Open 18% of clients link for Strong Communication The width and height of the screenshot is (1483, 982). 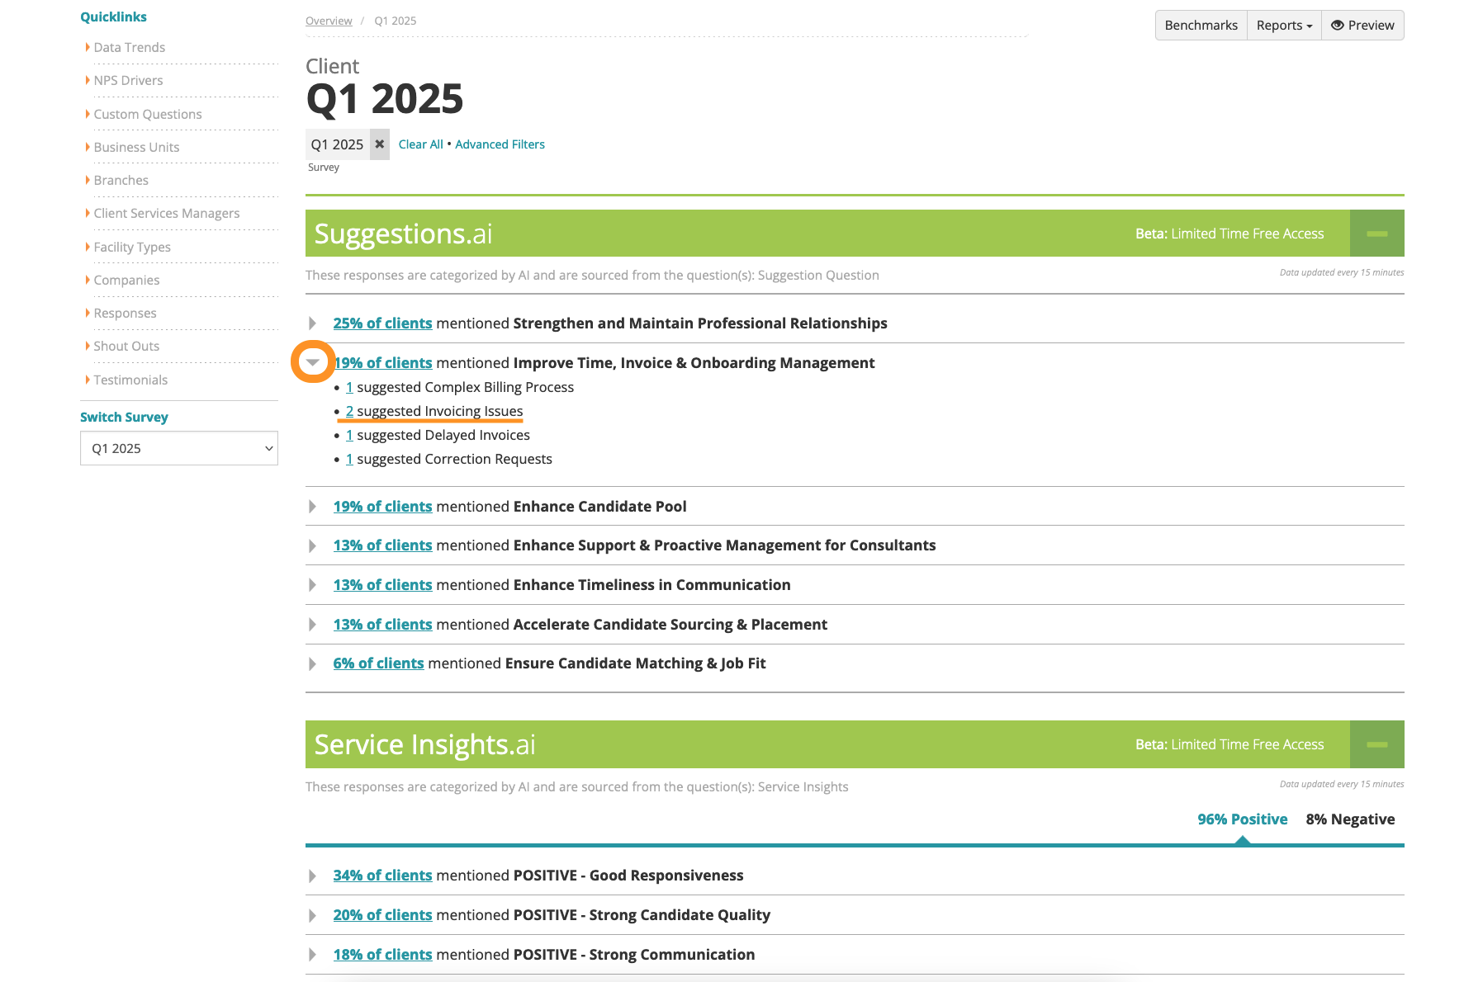click(382, 955)
